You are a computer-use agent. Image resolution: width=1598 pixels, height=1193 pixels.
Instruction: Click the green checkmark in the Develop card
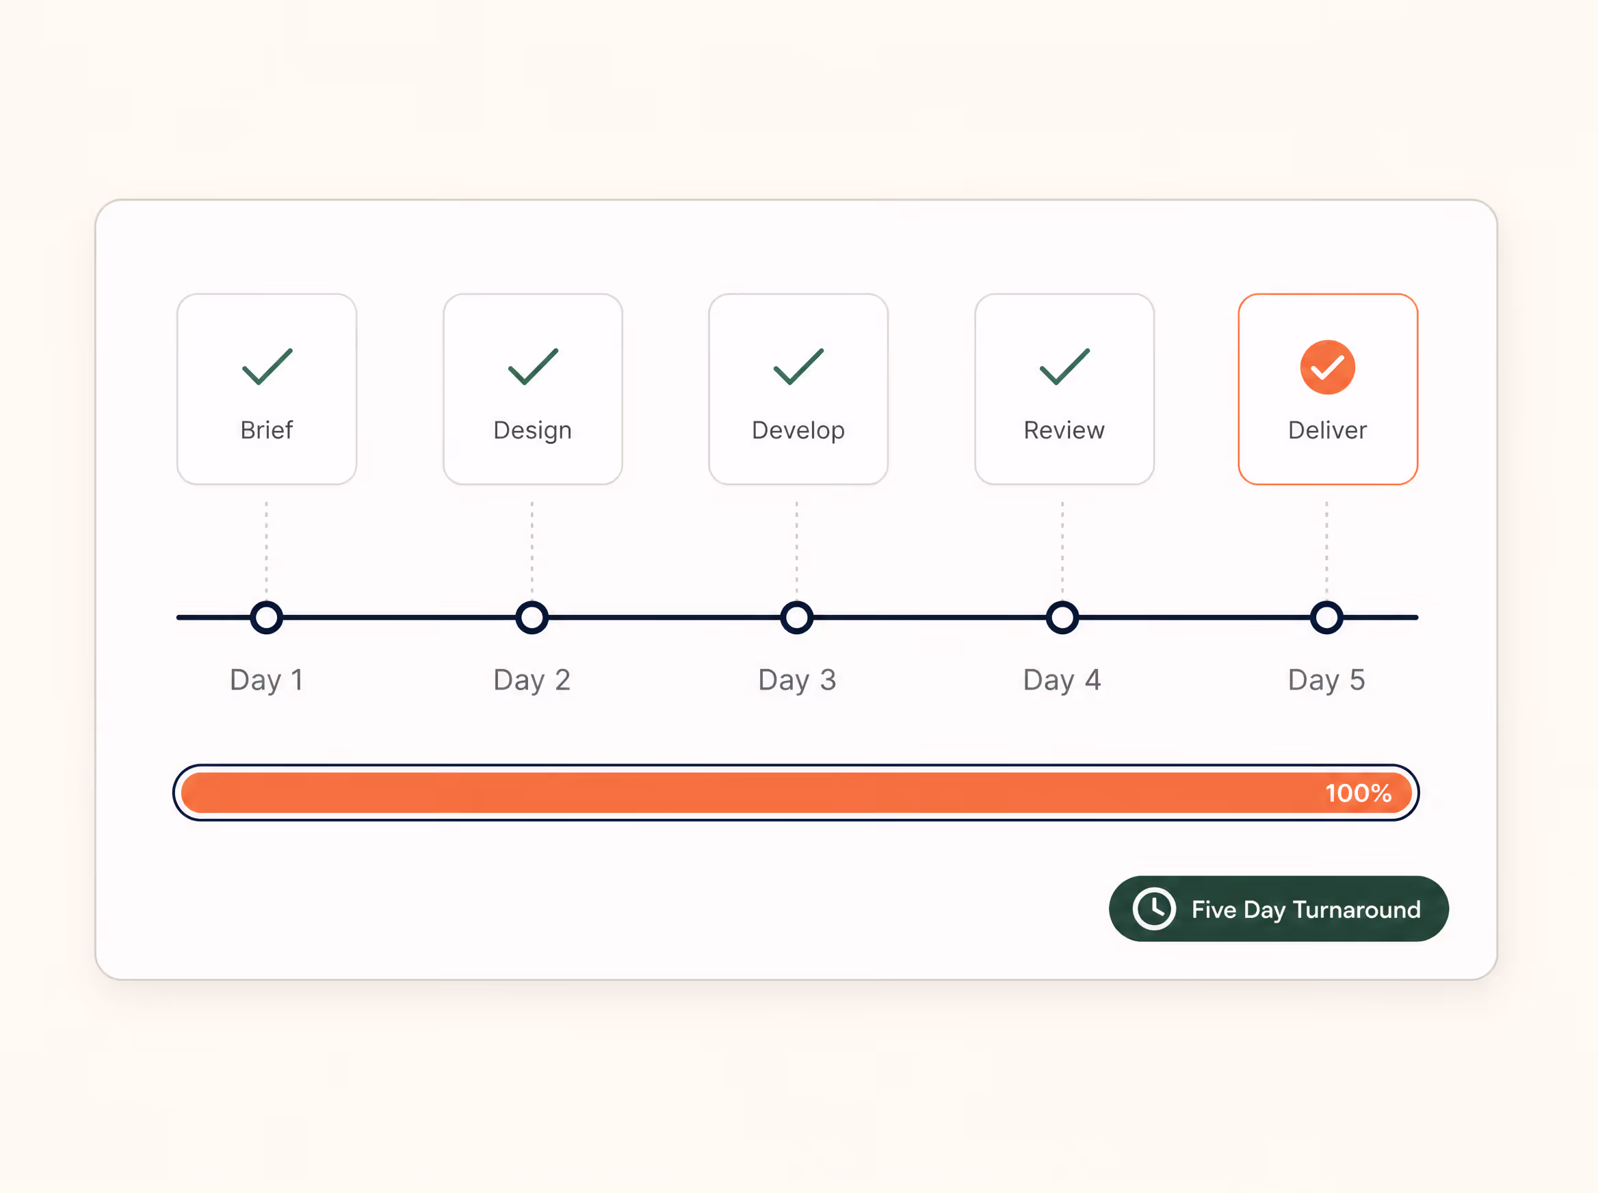[x=798, y=366]
